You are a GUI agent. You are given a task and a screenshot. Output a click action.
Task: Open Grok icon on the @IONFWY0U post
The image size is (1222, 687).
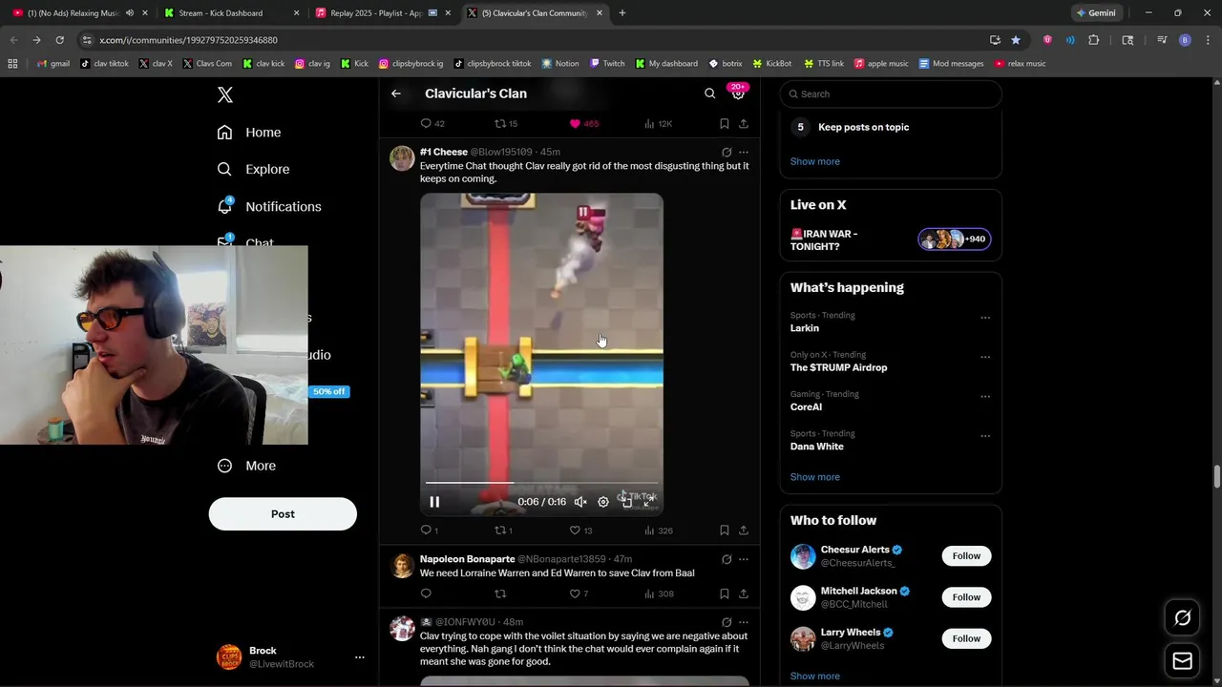pos(727,622)
